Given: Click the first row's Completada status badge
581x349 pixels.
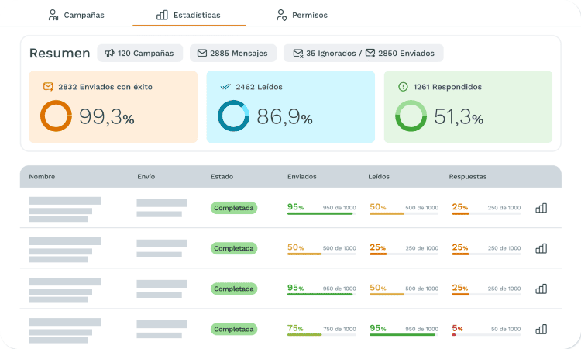Looking at the screenshot, I should point(233,208).
